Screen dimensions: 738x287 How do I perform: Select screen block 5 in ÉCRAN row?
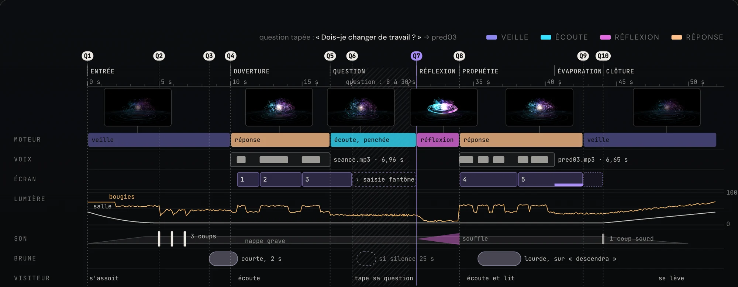tap(551, 179)
